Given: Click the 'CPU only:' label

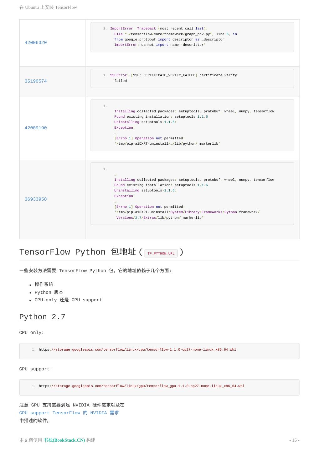Looking at the screenshot, I should tap(32, 333).
